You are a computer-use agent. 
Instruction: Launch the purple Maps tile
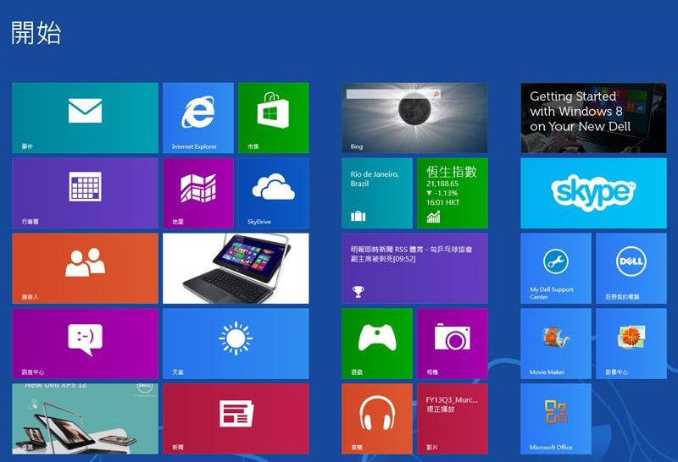tap(198, 192)
